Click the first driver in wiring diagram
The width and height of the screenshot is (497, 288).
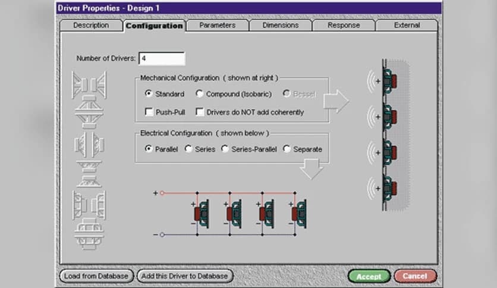pos(202,214)
